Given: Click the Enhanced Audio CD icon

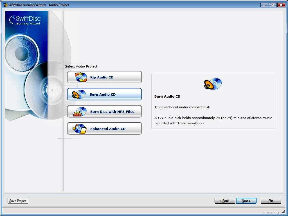Looking at the screenshot, I should pos(80,129).
